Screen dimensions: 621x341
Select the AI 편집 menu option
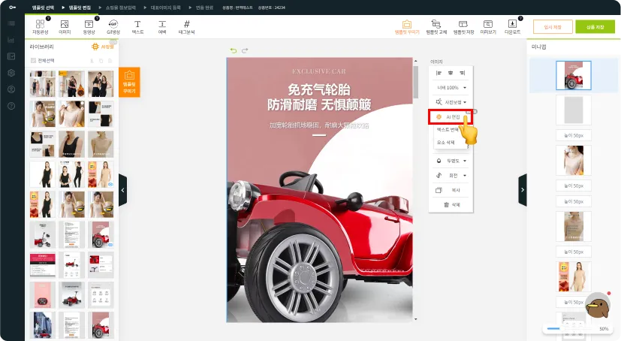pyautogui.click(x=450, y=117)
